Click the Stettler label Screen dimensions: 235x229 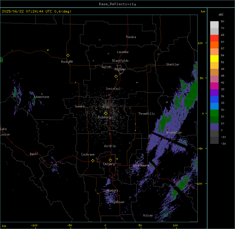(173, 64)
